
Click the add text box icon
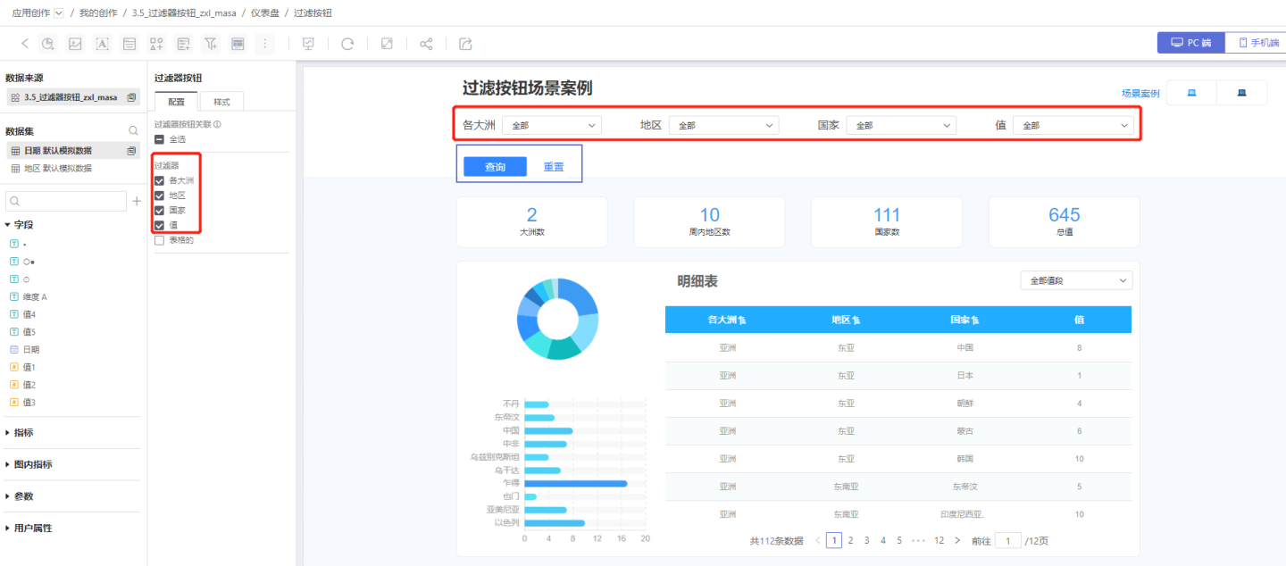point(103,44)
